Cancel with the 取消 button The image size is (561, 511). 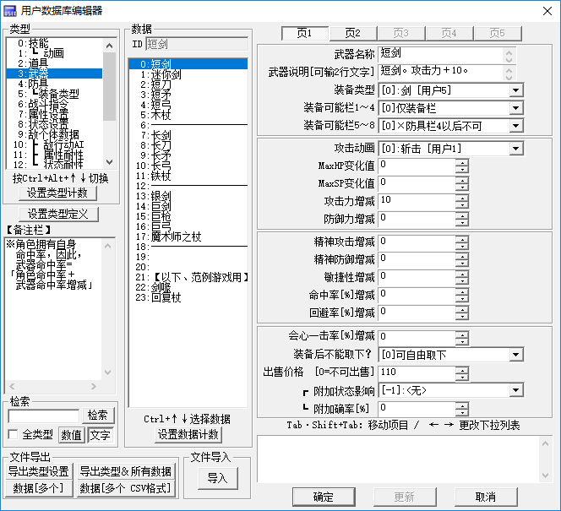click(x=486, y=497)
